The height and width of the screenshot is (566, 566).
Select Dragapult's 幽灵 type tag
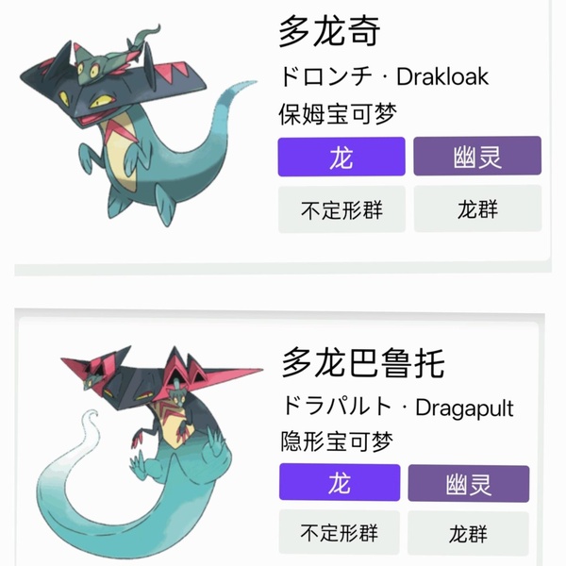469,484
